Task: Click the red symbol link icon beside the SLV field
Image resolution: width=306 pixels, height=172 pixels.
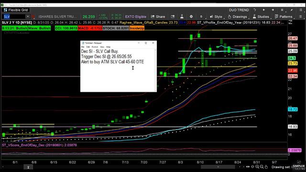Action: point(33,17)
